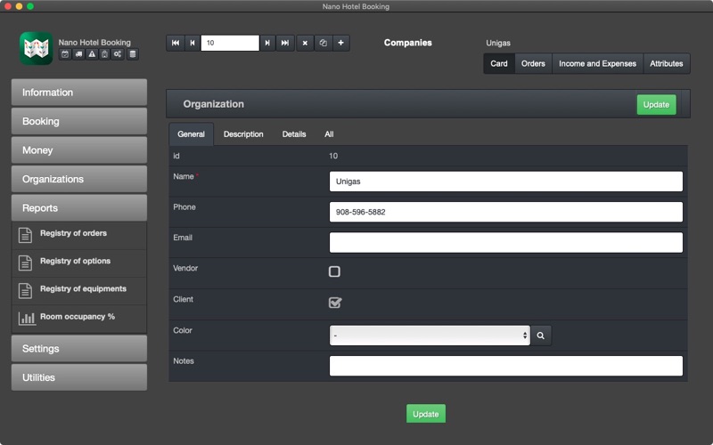Open the calendar icon under app title

pos(65,54)
